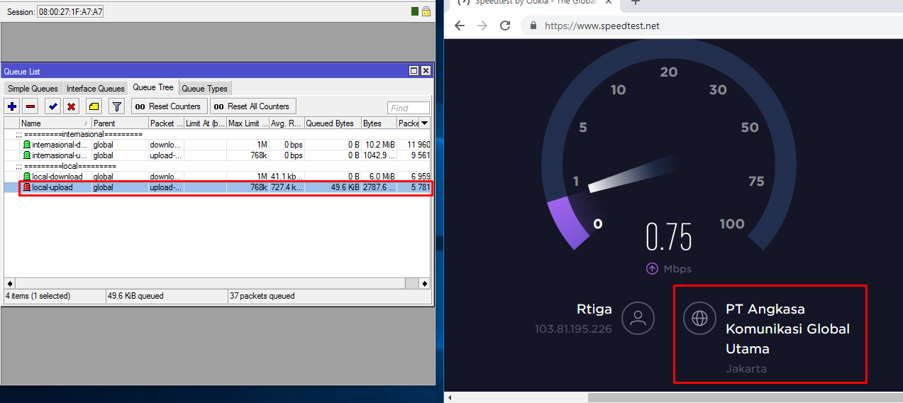Click the green local-download queue icon
903x403 pixels.
[x=27, y=177]
